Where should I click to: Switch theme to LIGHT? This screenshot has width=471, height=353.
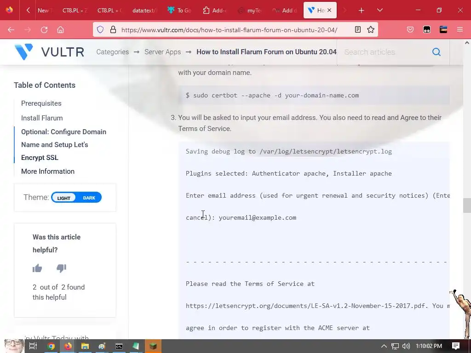click(x=63, y=198)
